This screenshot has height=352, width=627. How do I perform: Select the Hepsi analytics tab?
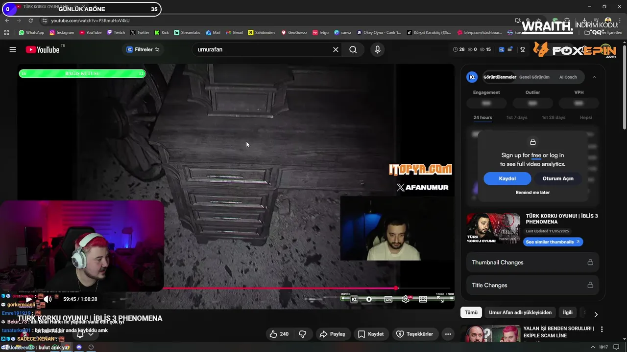tap(586, 117)
